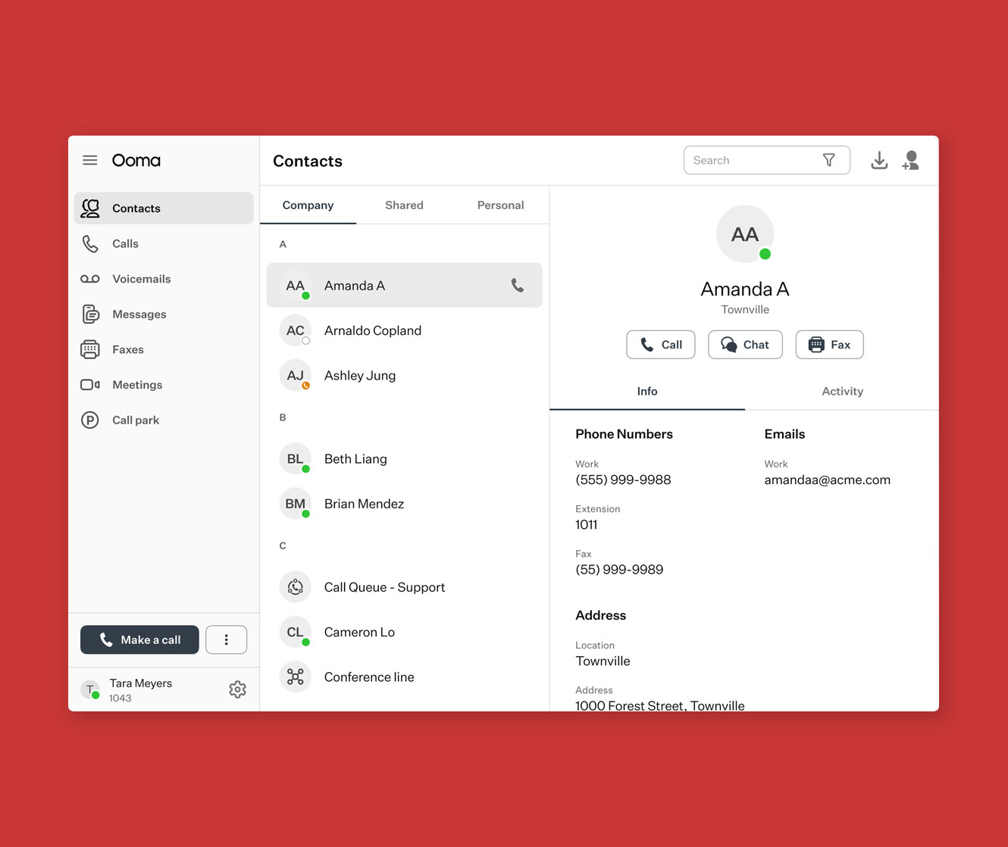Open Call park in the sidebar

[x=136, y=420]
